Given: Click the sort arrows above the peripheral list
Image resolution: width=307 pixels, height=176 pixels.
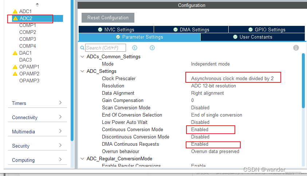Looking at the screenshot, I should pyautogui.click(x=37, y=5).
